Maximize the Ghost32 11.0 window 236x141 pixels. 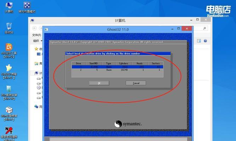179,29
